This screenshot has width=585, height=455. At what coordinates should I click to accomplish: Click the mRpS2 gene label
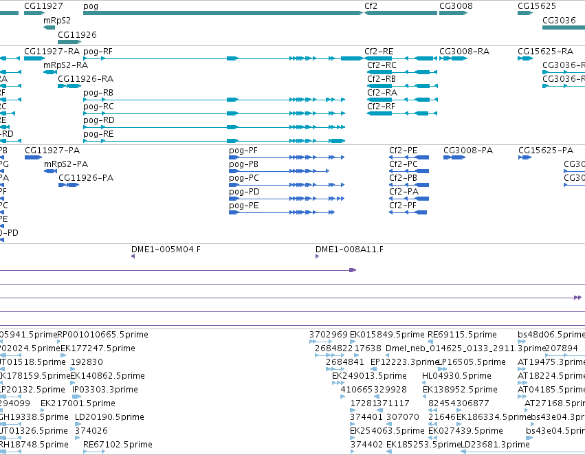[56, 20]
